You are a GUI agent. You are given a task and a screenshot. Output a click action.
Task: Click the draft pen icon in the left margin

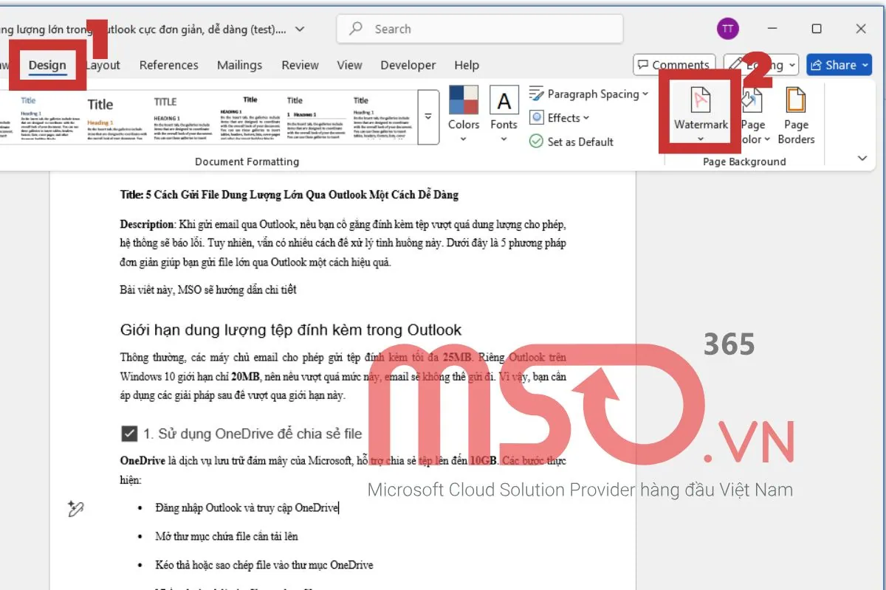coord(76,509)
